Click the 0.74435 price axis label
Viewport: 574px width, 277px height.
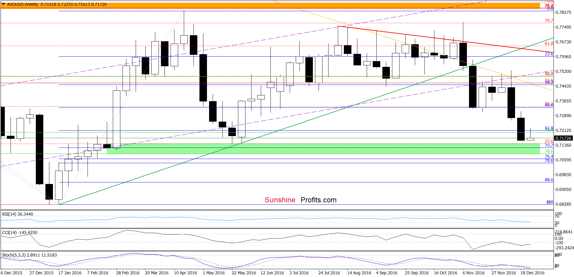(x=563, y=86)
